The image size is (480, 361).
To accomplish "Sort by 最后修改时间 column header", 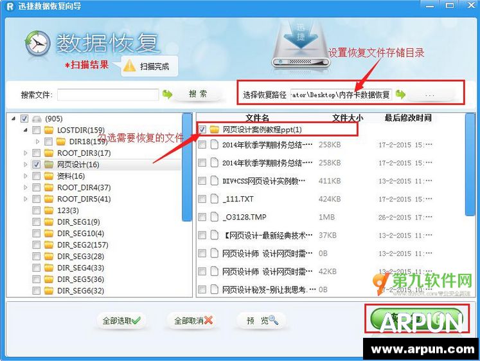I will click(x=408, y=118).
